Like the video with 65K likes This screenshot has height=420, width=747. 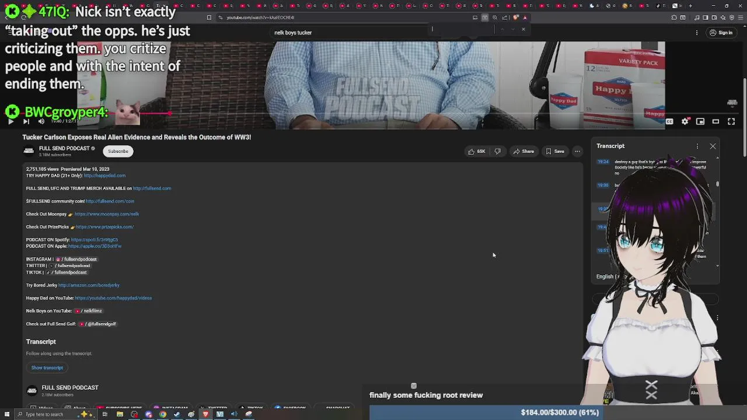pyautogui.click(x=476, y=152)
